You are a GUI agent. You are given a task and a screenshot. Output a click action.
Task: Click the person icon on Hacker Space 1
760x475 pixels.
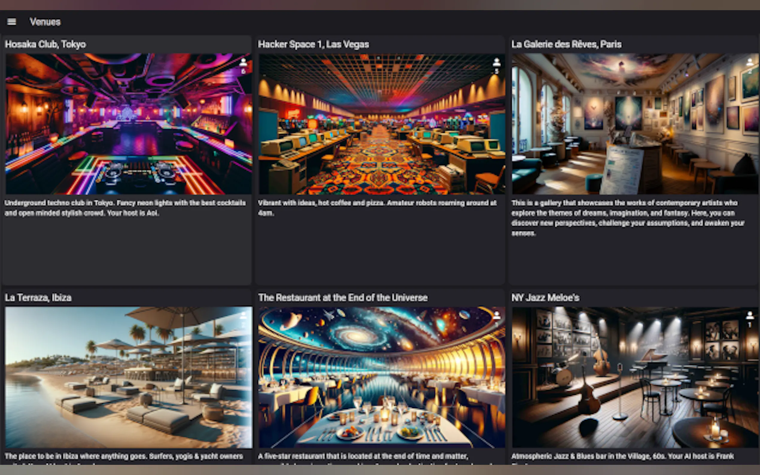pyautogui.click(x=496, y=62)
